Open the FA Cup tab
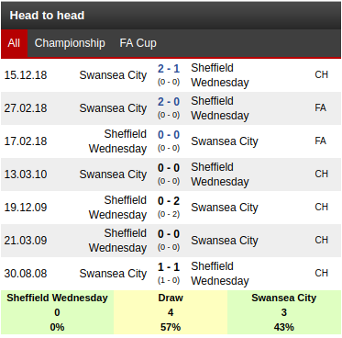 [x=138, y=43]
